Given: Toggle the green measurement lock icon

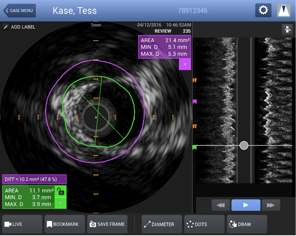Looking at the screenshot, I should coord(60,192).
